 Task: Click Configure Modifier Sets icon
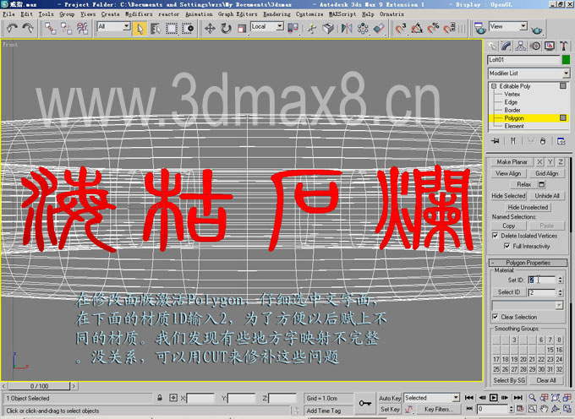tap(561, 141)
